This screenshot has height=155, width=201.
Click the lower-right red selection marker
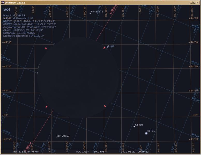tap(105, 106)
